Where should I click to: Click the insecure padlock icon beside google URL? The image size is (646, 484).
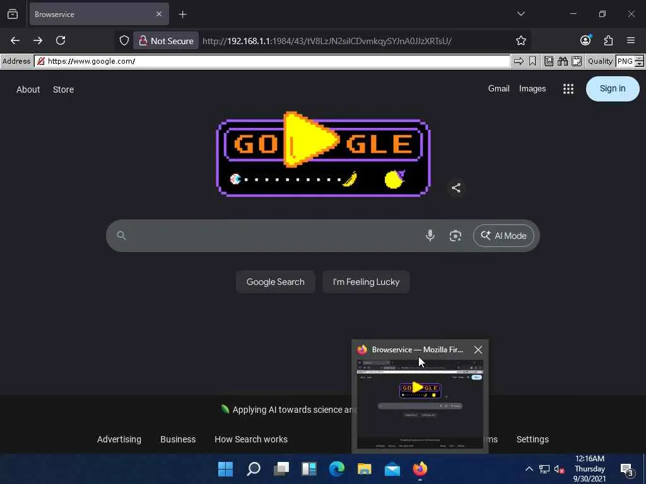click(x=41, y=61)
